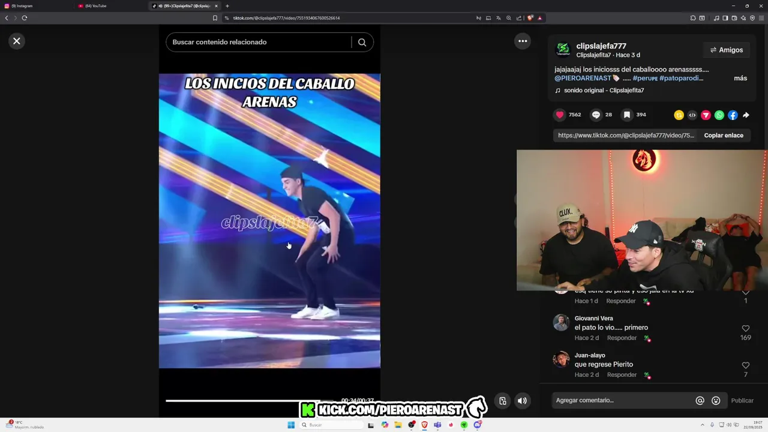The width and height of the screenshot is (768, 432).
Task: Open comments via speech bubble icon
Action: tap(596, 115)
